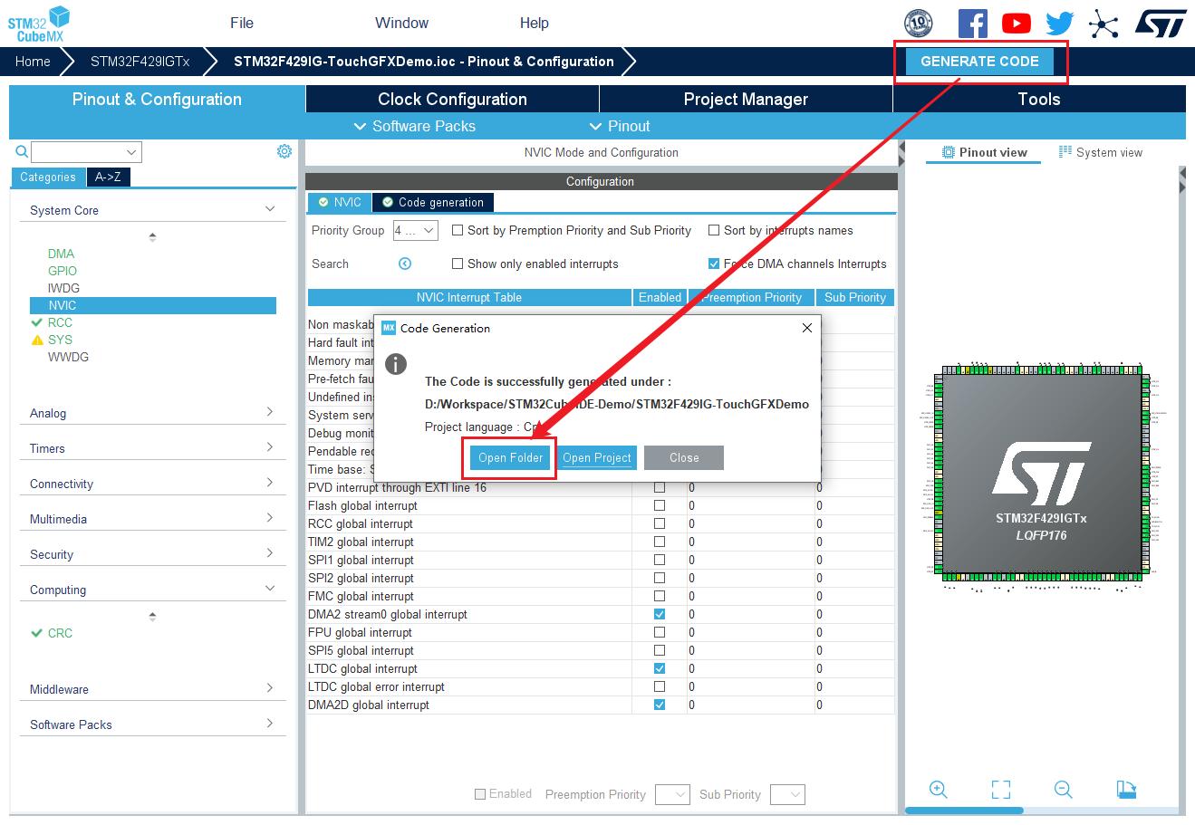Expand the Timers category
This screenshot has height=825, width=1195.
pyautogui.click(x=151, y=448)
